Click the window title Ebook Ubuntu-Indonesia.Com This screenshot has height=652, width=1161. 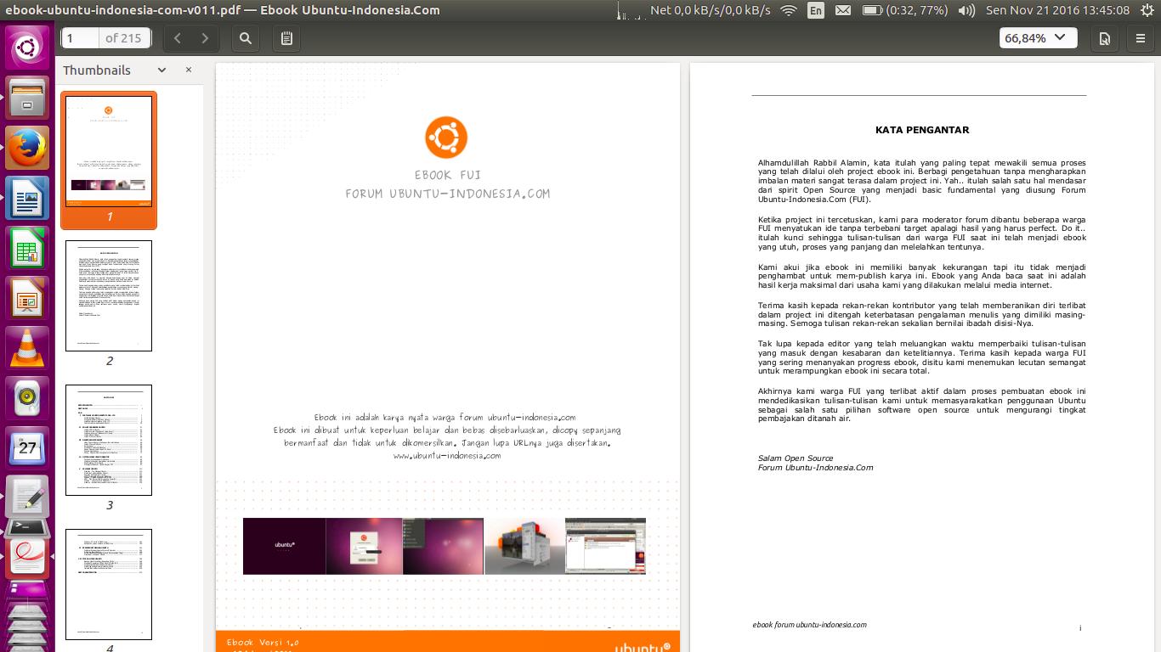click(x=351, y=10)
